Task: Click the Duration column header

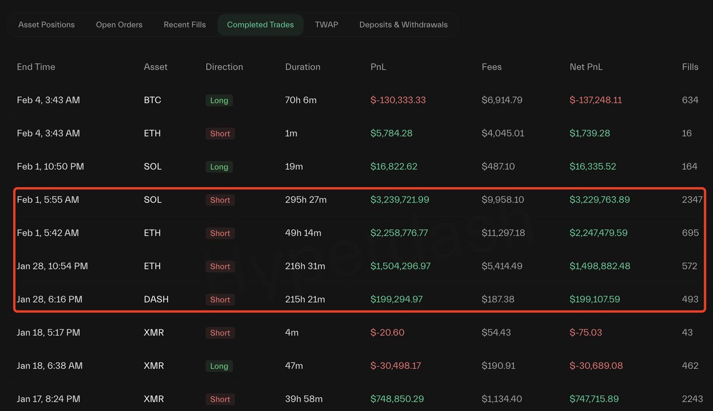Action: click(x=302, y=67)
